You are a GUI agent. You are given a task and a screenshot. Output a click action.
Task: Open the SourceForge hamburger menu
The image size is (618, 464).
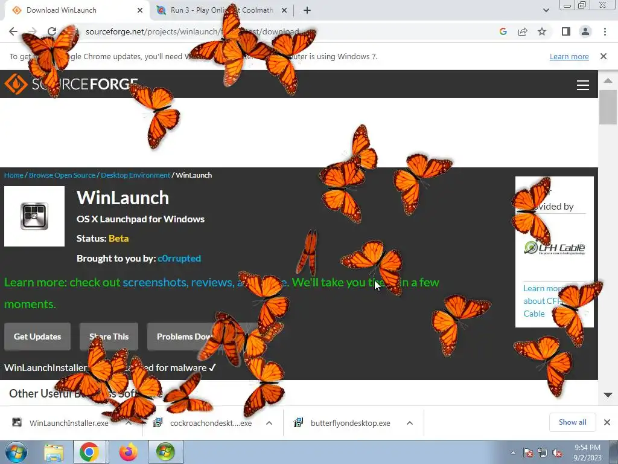583,85
